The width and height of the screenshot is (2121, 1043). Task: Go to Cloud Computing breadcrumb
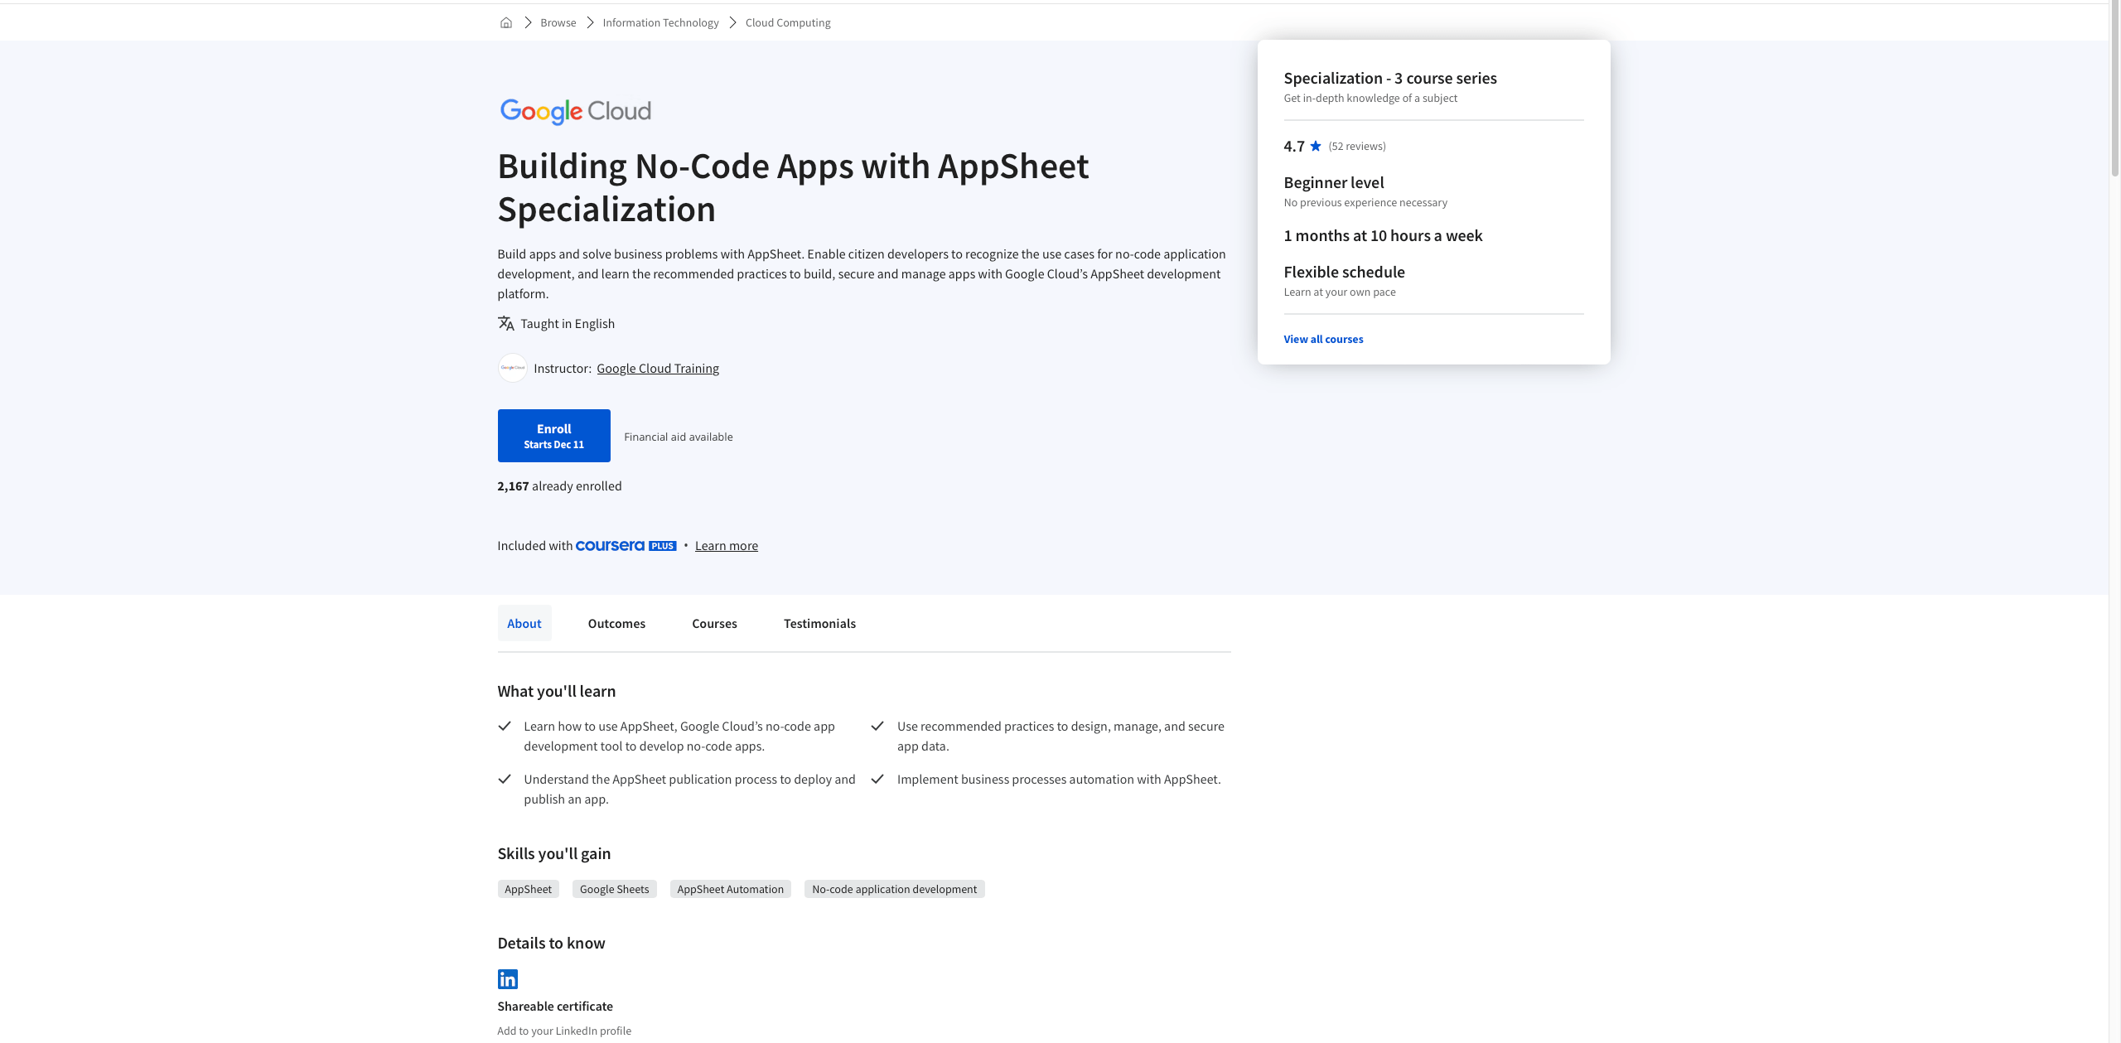pos(788,22)
